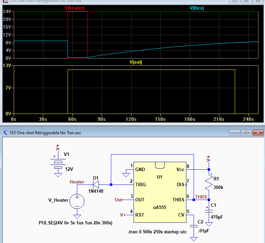Viewport: 265px width, 243px height.
Task: Click the Heater net label
Action: (77, 182)
